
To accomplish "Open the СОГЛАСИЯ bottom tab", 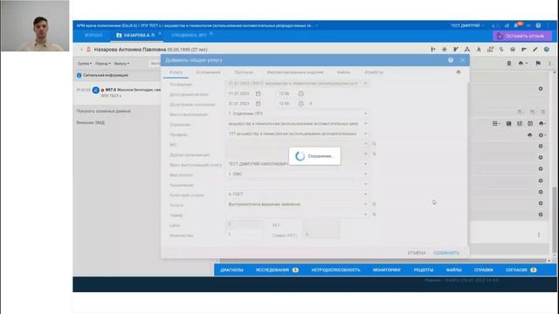I will point(521,270).
